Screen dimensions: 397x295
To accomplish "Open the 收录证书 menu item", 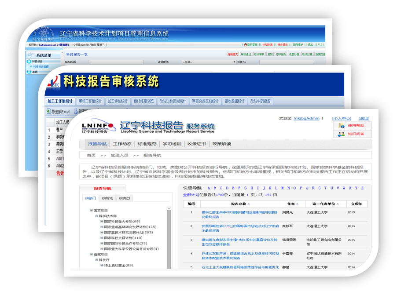I will coord(197,144).
